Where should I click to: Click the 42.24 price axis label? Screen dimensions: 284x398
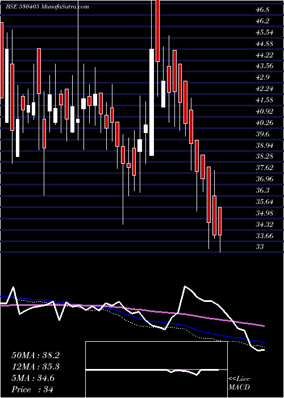coord(265,89)
